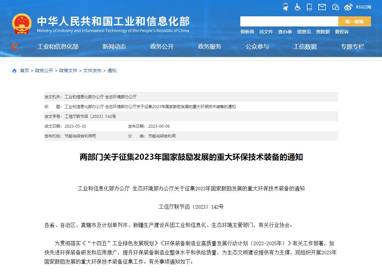The image size is (382, 272).
Task: Select 政务服务 in the main navigation
Action: click(x=209, y=47)
